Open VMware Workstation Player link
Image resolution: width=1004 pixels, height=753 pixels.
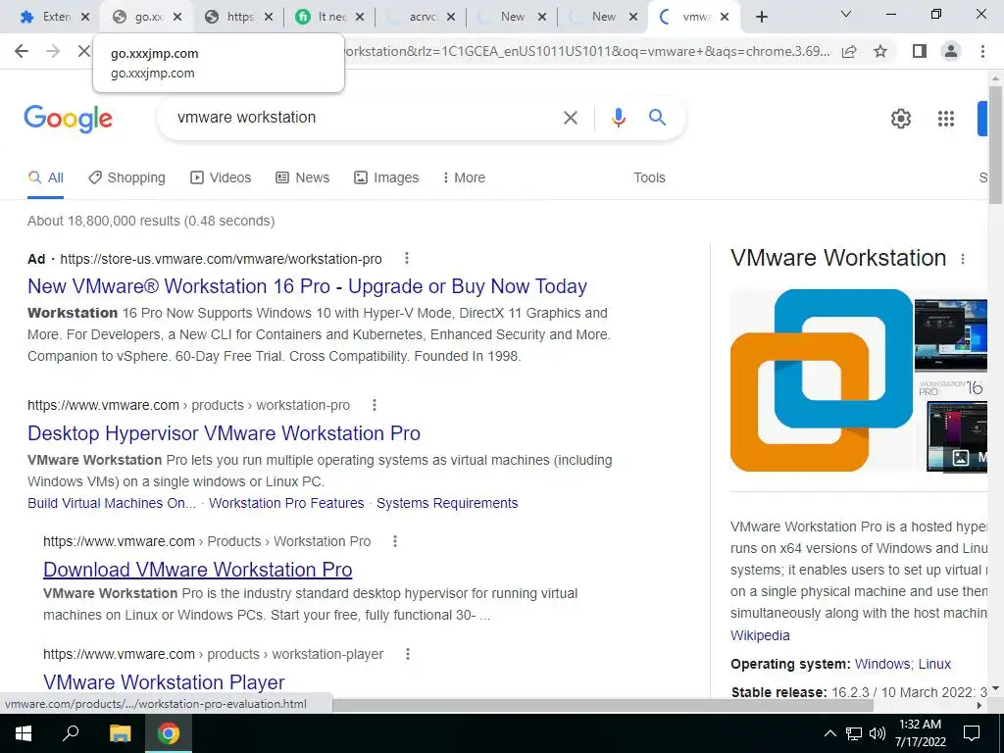[x=164, y=682]
